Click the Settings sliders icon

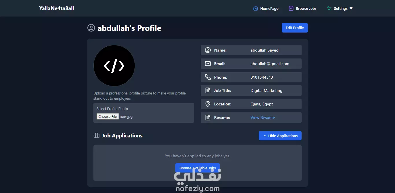[x=329, y=8]
